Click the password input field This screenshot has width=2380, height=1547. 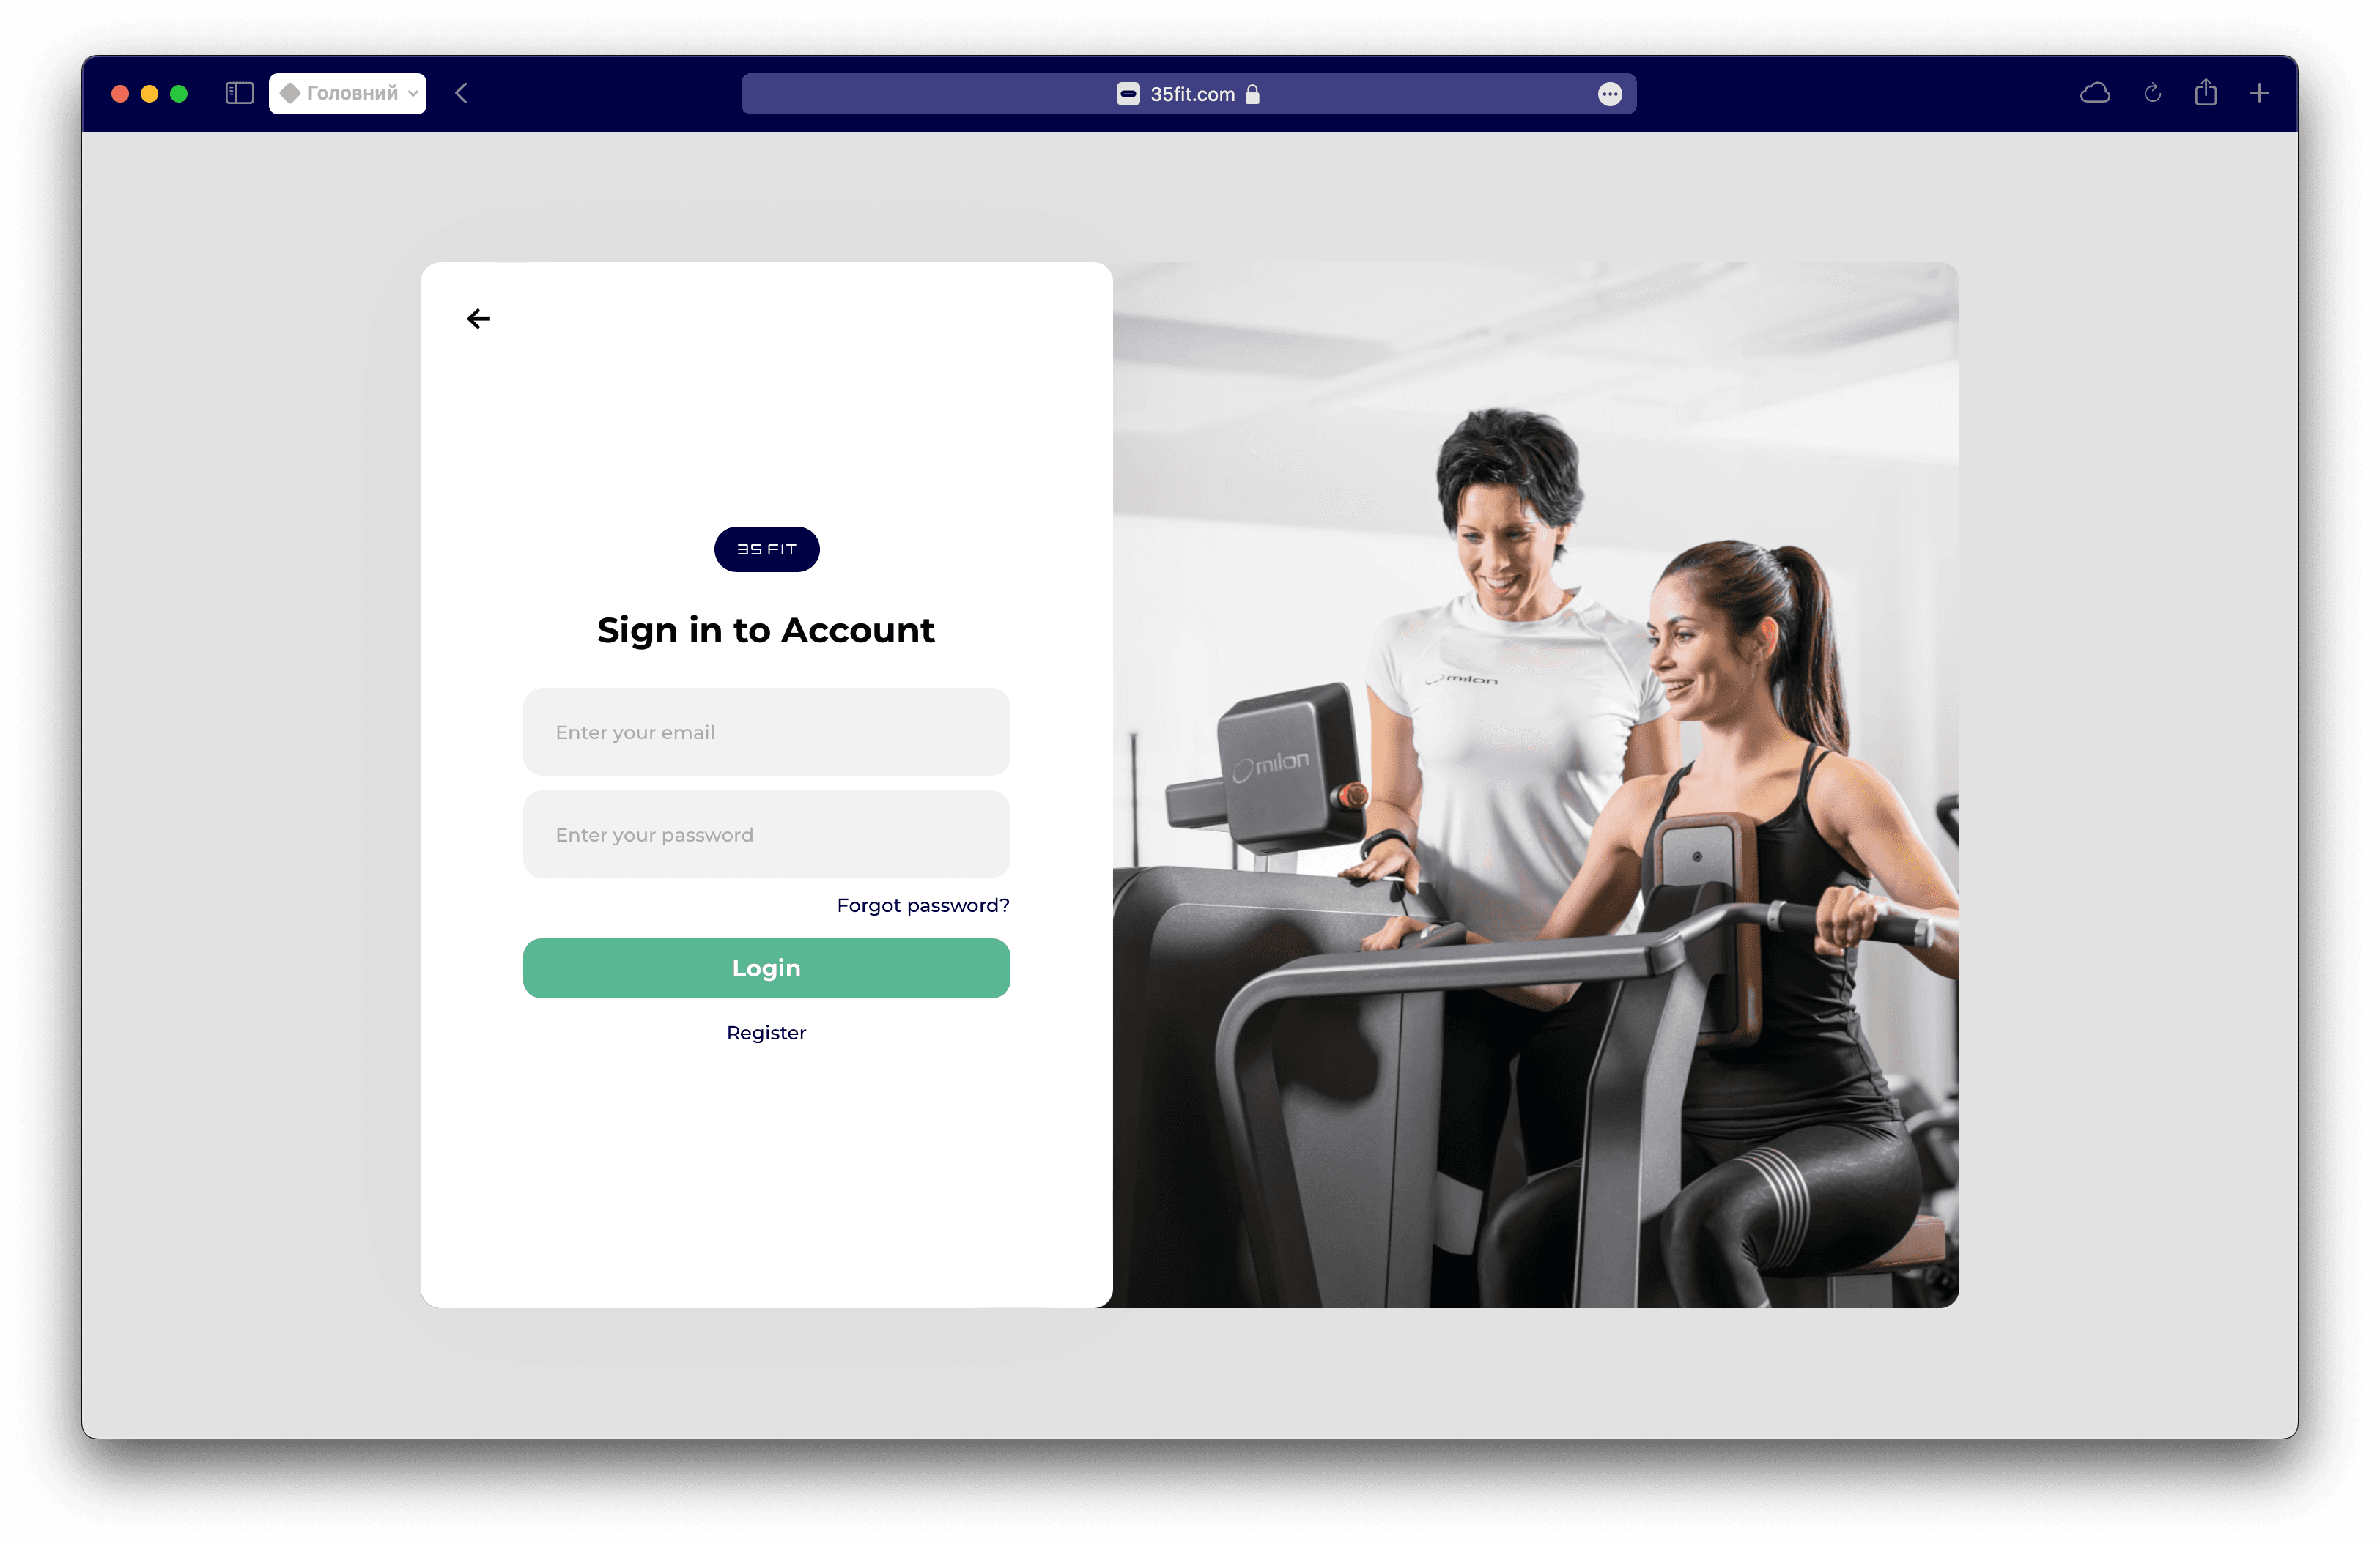click(x=765, y=834)
